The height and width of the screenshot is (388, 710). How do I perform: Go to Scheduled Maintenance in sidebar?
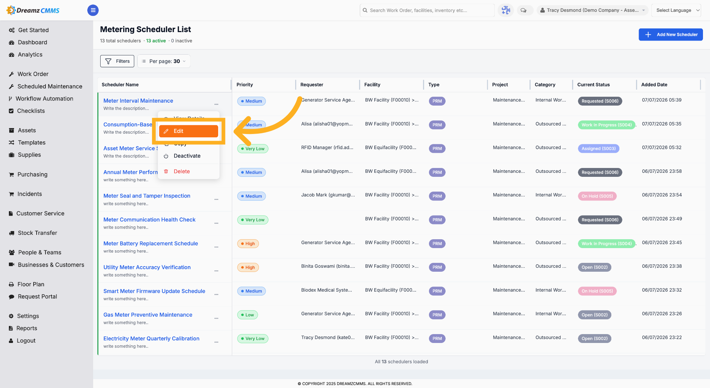[45, 86]
